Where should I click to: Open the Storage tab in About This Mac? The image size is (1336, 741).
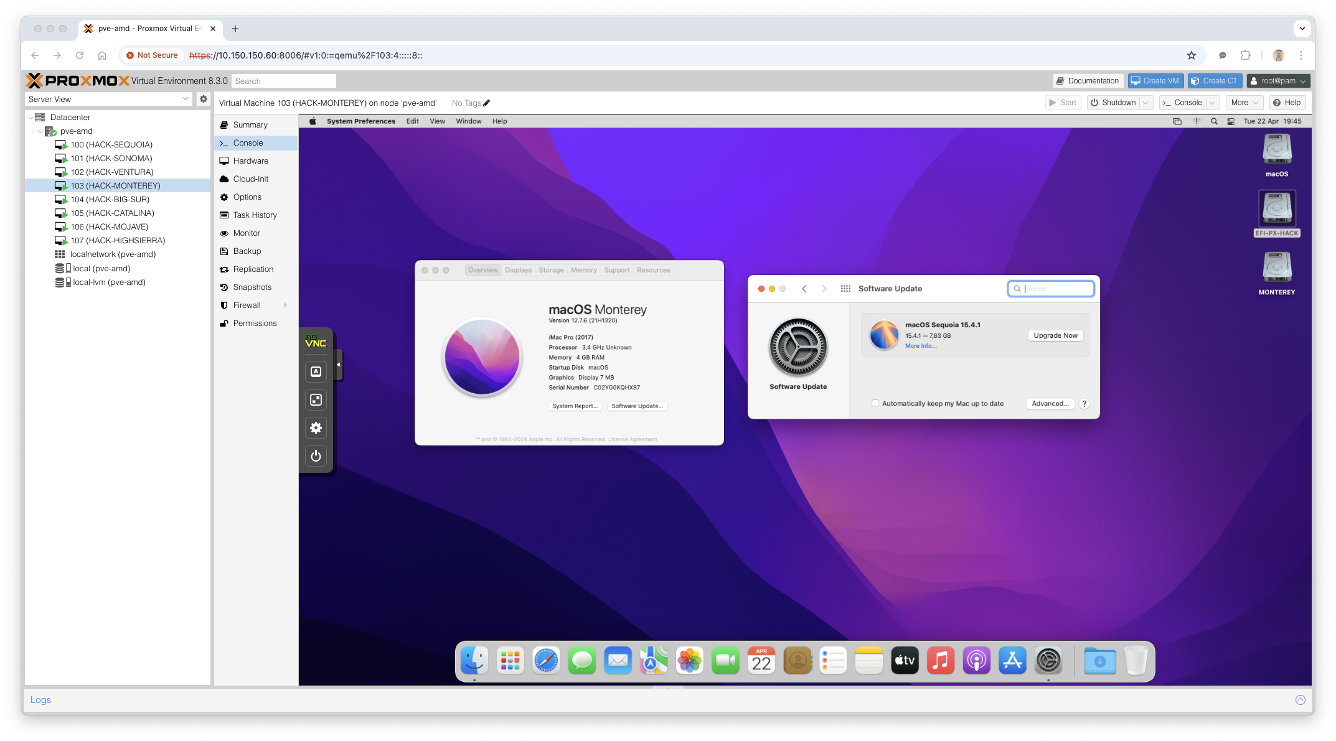click(551, 270)
